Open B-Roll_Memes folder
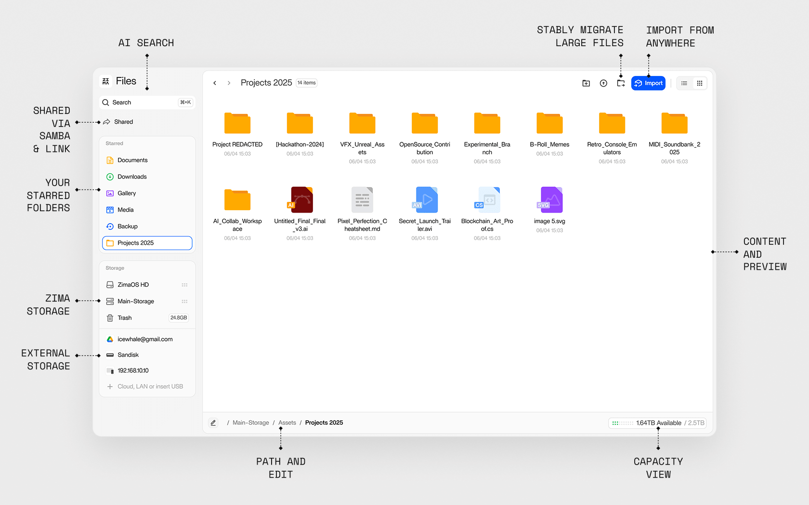Viewport: 809px width, 505px height. point(549,134)
